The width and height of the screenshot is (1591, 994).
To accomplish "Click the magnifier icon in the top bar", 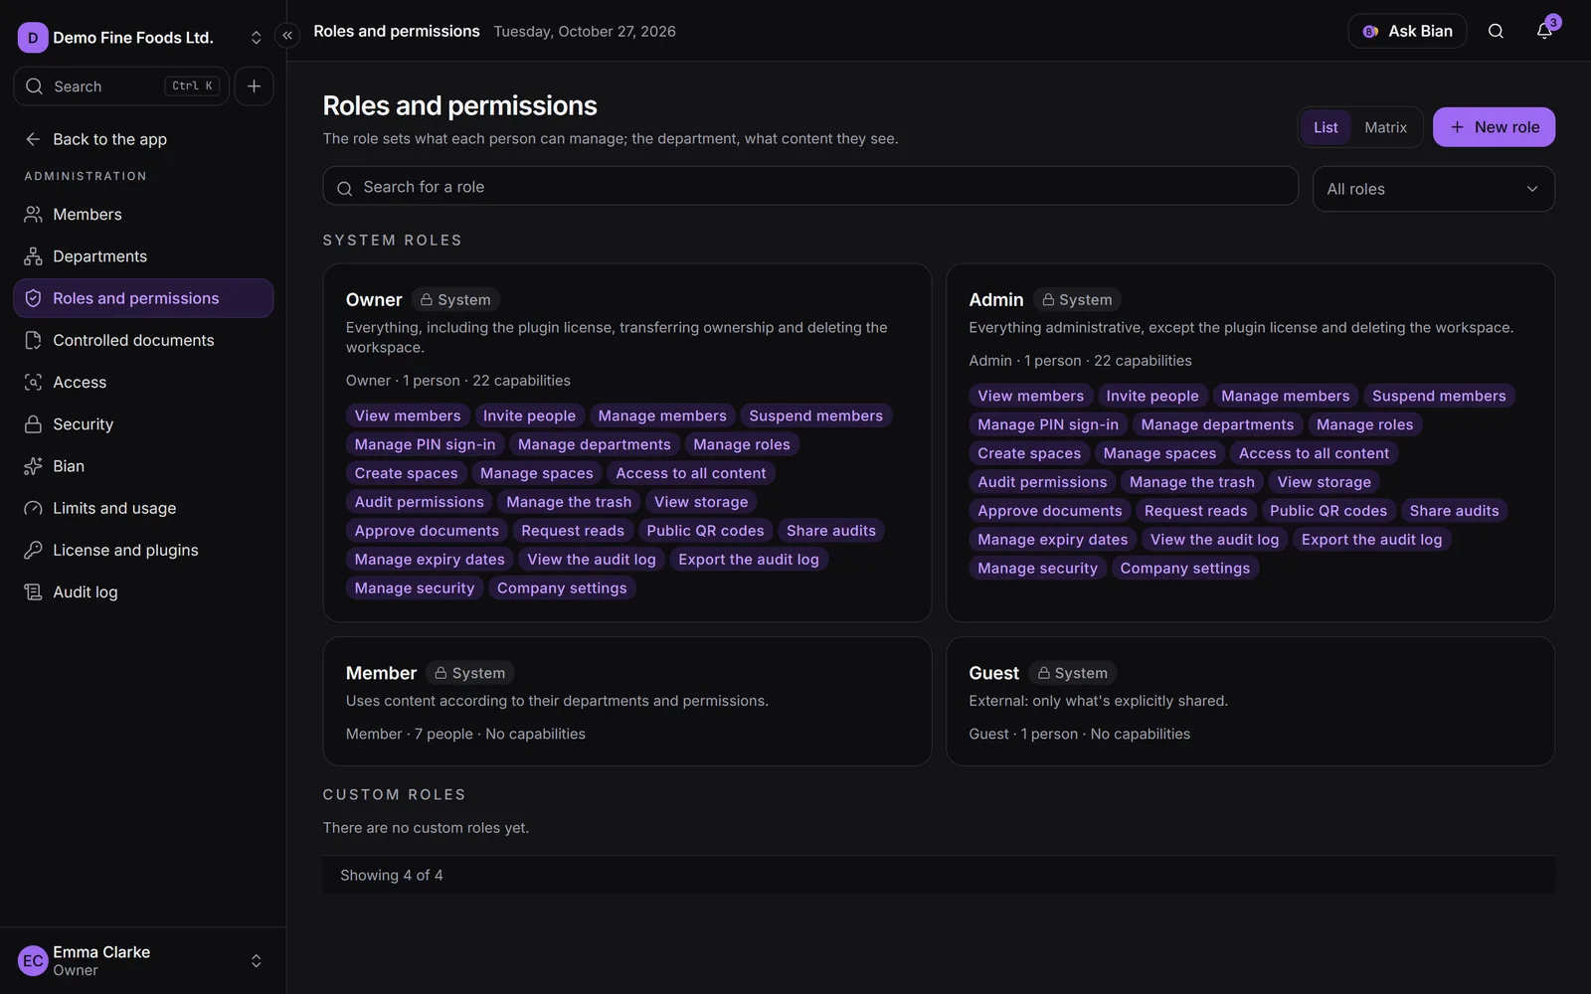I will pyautogui.click(x=1496, y=31).
